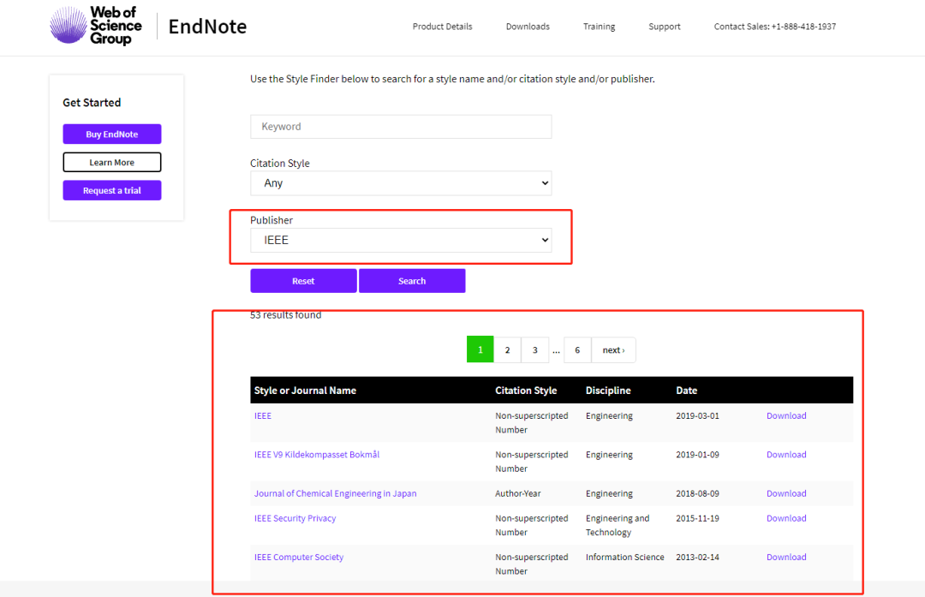
Task: Focus the Keyword search field
Action: coord(401,127)
